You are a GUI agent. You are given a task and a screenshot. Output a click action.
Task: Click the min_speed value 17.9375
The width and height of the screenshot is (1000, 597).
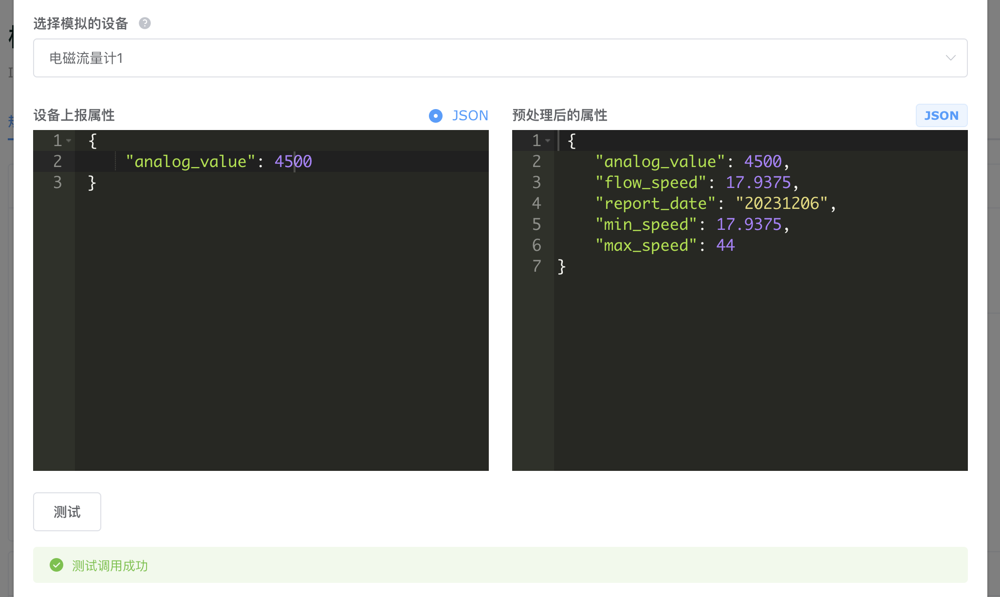(749, 224)
